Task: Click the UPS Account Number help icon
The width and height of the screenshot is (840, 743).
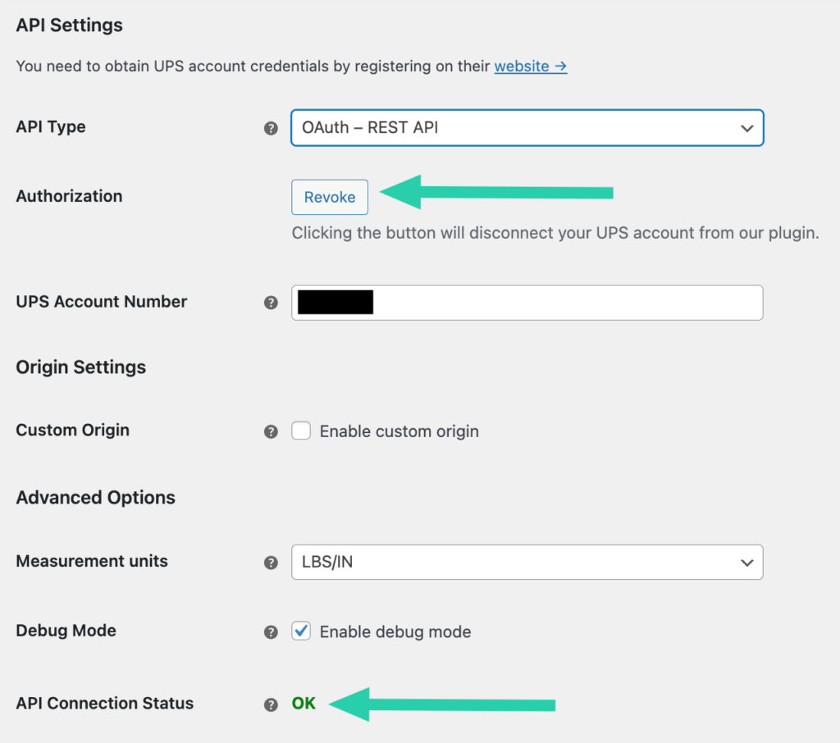Action: point(271,303)
